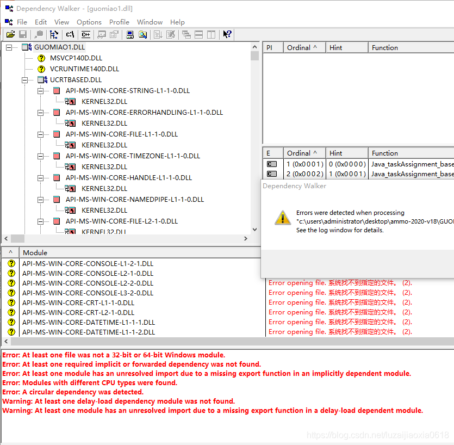Toggle Full Paths (c:\) toolbar button
The image size is (454, 445).
(70, 34)
